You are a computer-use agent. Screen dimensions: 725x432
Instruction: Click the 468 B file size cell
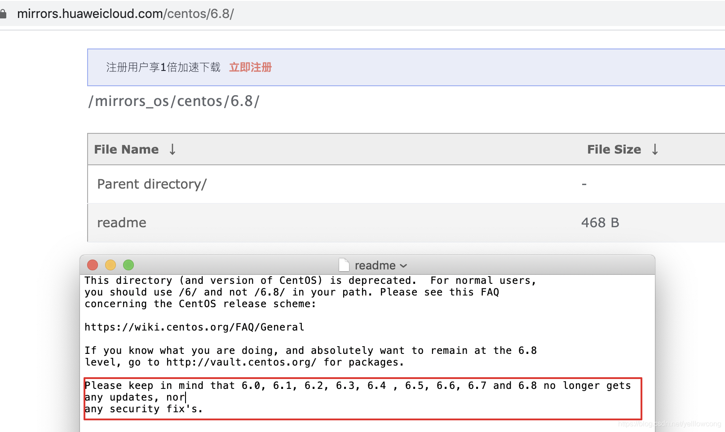click(x=600, y=223)
